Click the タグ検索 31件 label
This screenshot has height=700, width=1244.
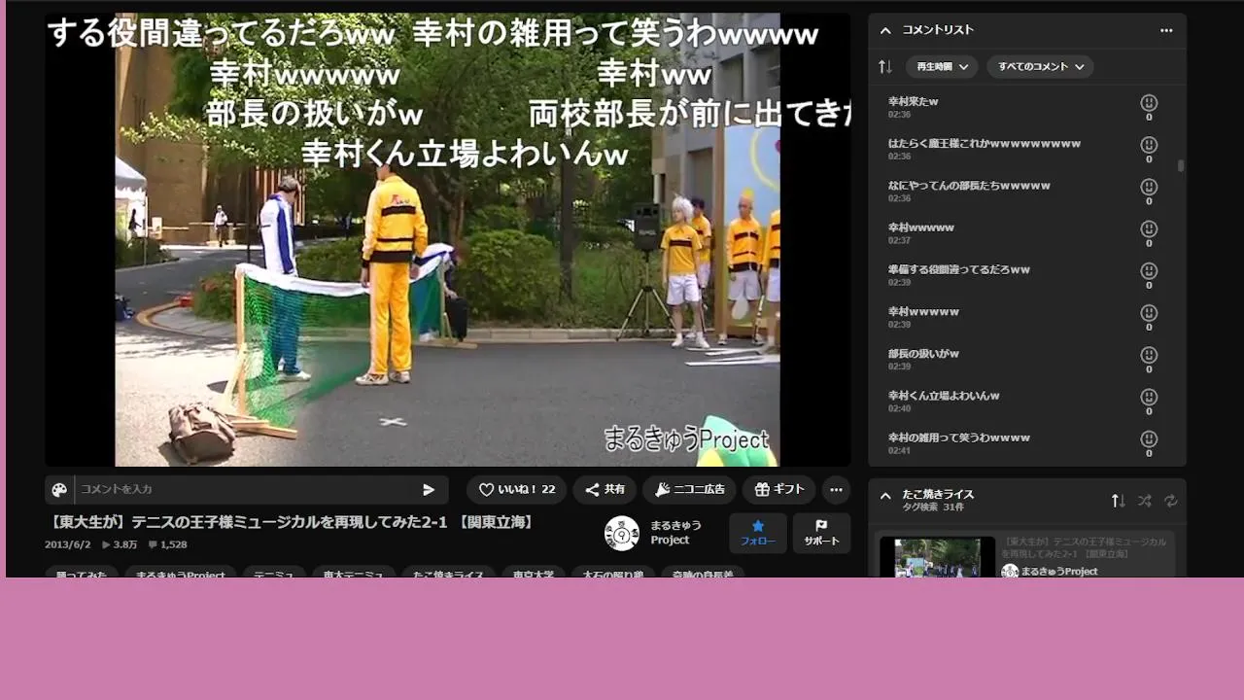pyautogui.click(x=933, y=507)
